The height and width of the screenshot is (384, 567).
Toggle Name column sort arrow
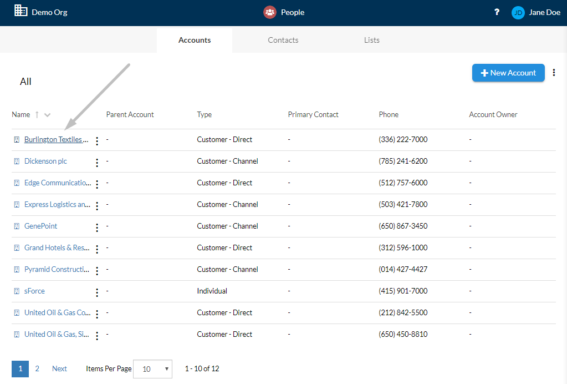point(37,115)
